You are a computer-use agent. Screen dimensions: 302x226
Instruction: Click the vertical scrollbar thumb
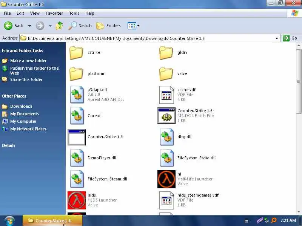[x=299, y=81]
